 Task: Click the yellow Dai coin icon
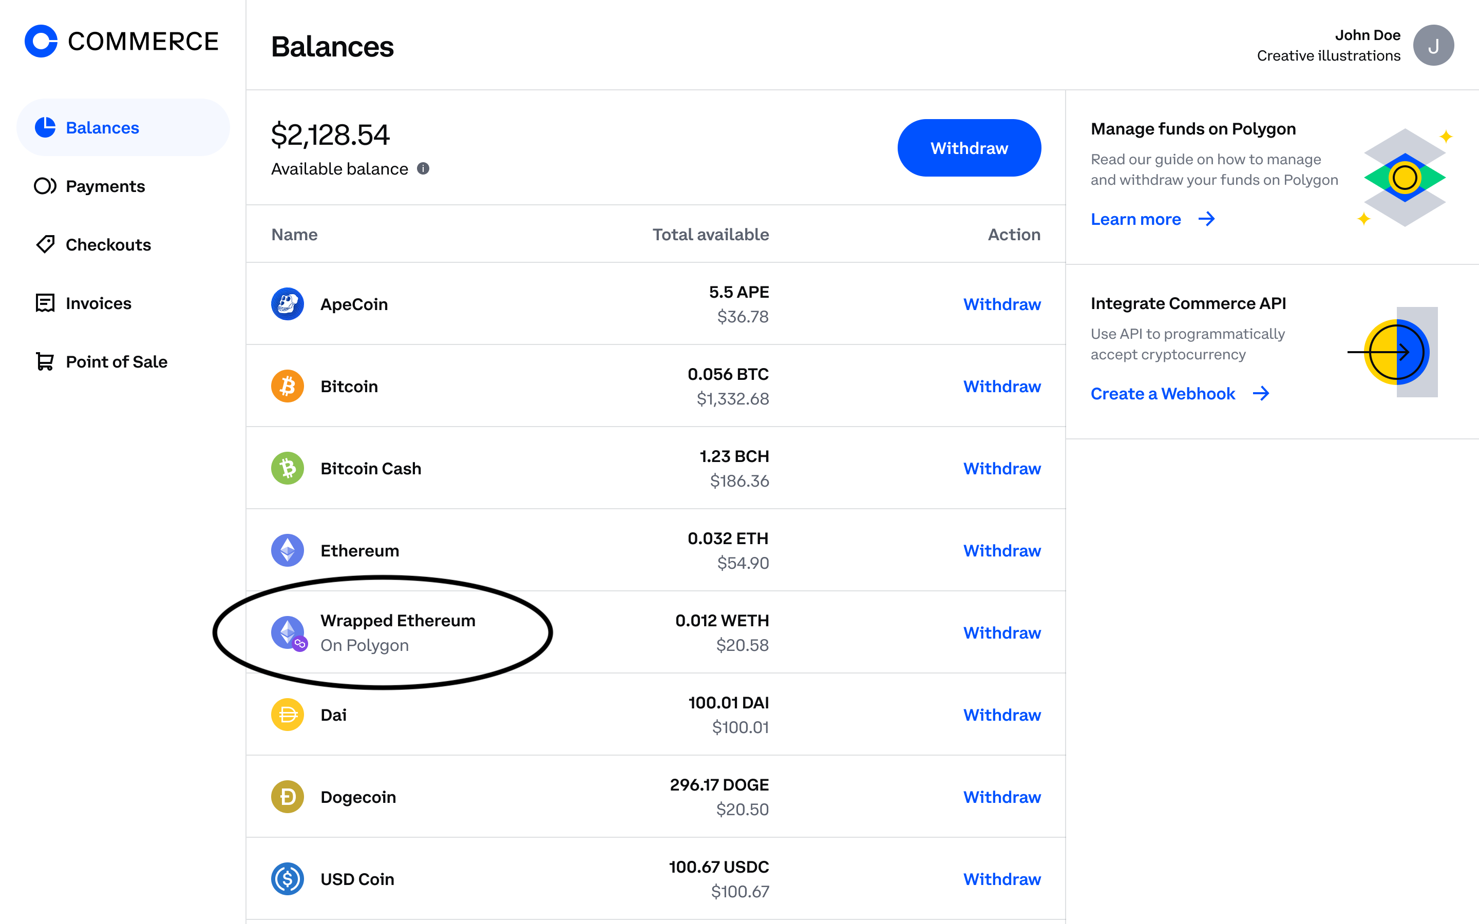(287, 715)
